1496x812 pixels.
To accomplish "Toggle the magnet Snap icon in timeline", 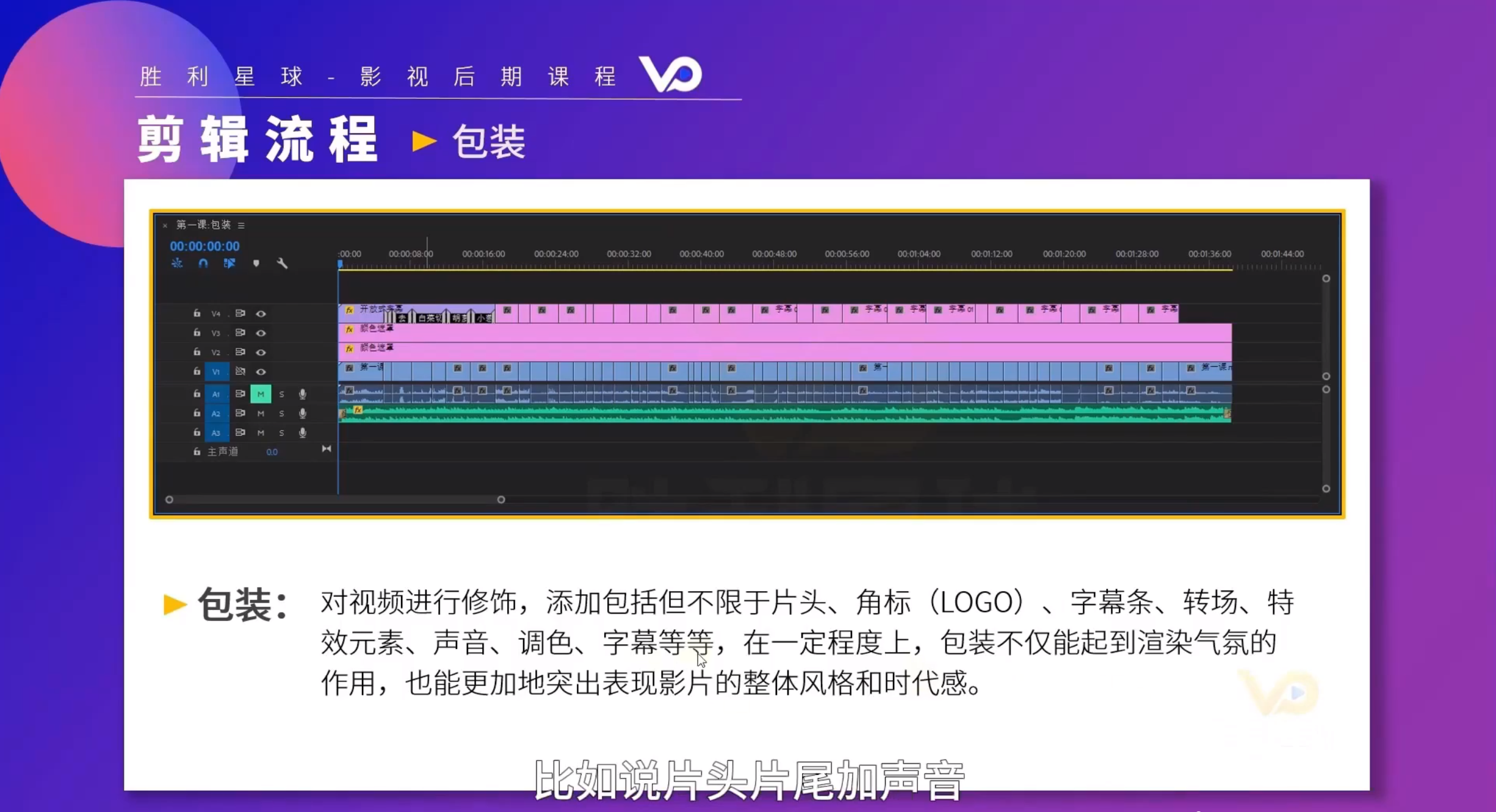I will [x=203, y=263].
